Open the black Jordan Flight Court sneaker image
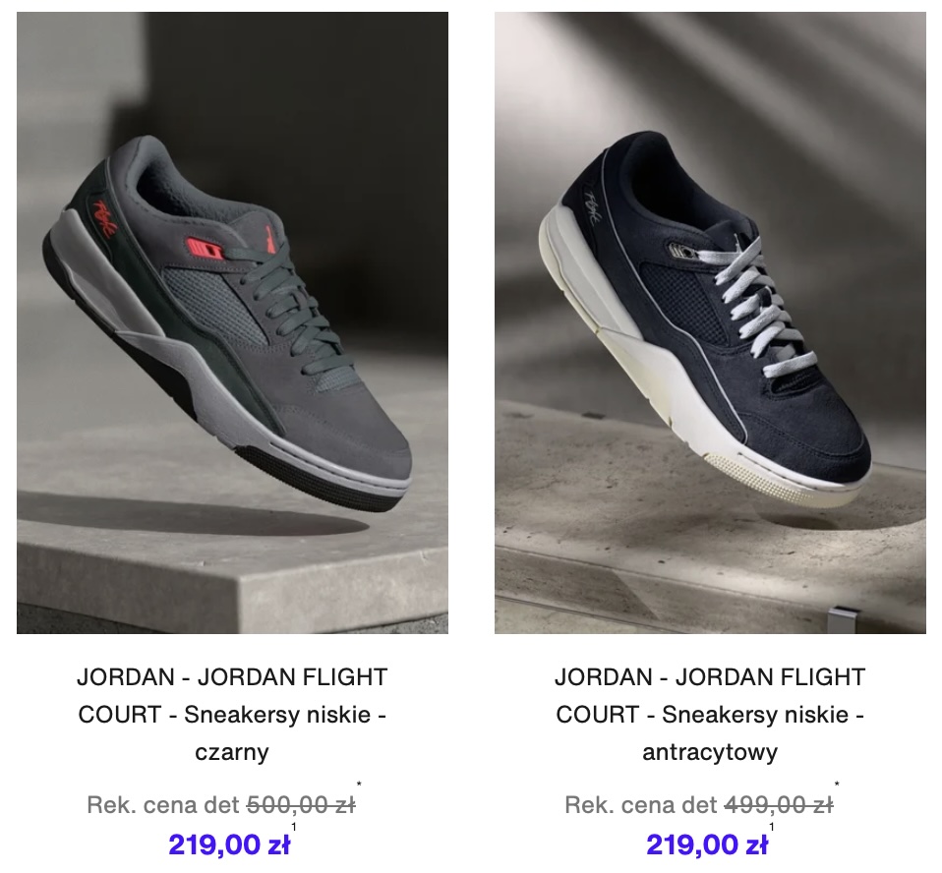 point(232,322)
